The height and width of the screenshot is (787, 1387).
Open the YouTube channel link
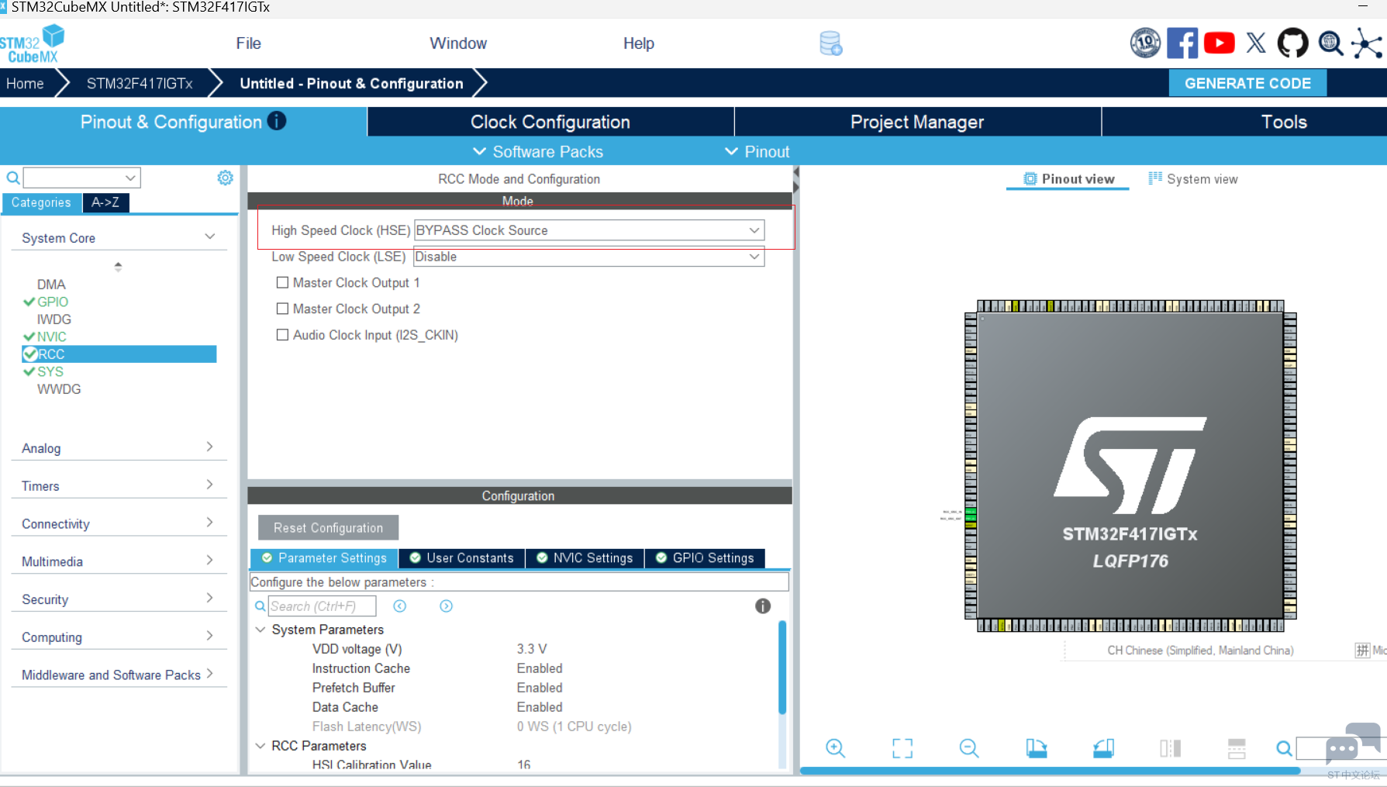coord(1220,43)
